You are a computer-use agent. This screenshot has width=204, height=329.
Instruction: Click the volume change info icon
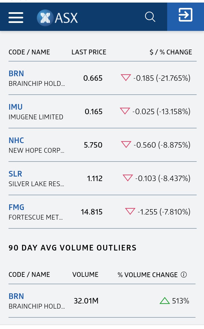184,275
